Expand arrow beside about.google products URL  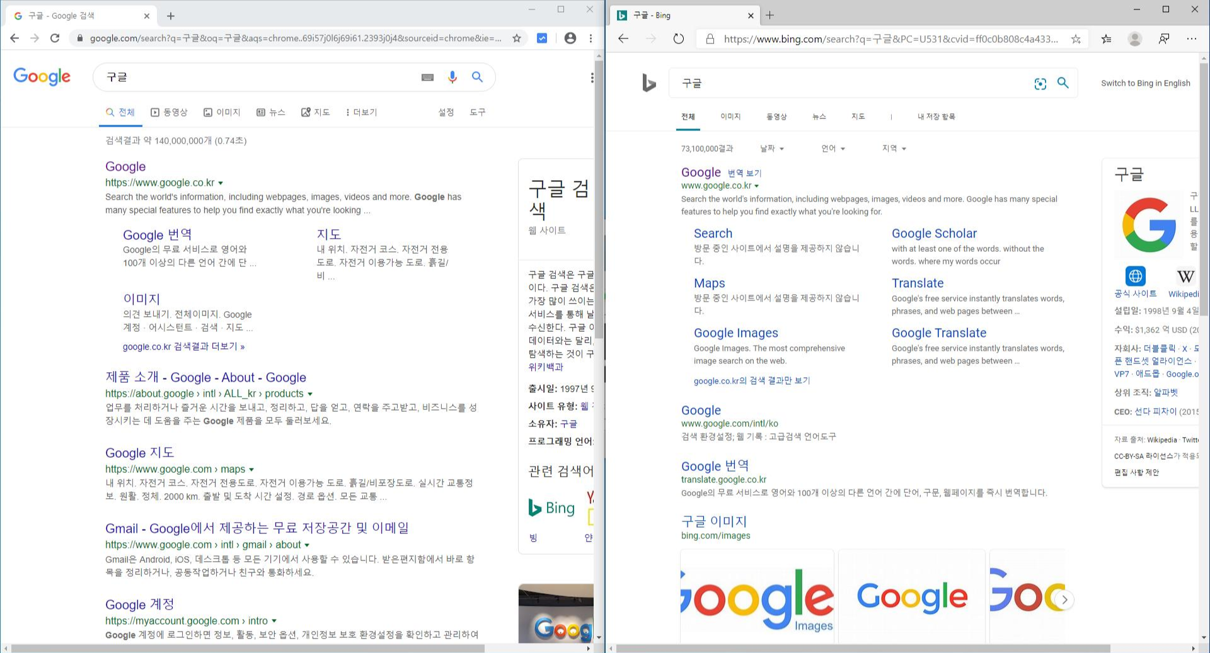click(x=310, y=394)
